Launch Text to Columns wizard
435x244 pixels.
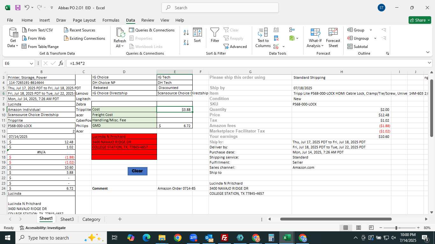pos(263,37)
